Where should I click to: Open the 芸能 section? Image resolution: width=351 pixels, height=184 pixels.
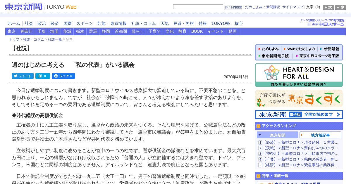point(101,23)
